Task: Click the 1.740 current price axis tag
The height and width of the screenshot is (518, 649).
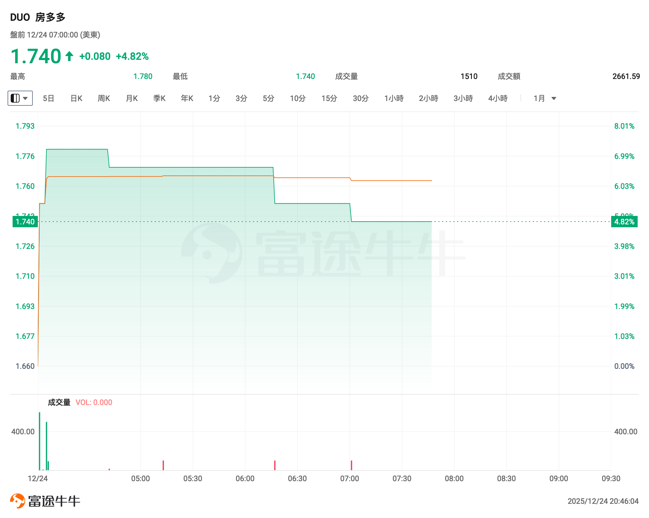Action: (25, 222)
